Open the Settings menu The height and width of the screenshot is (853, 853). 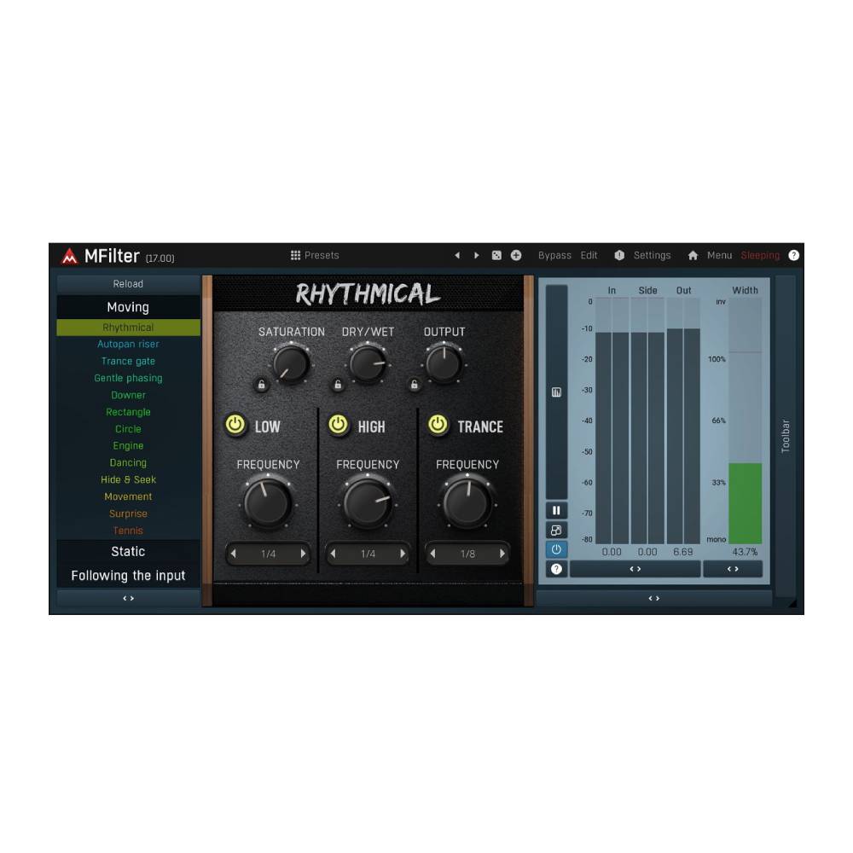652,255
